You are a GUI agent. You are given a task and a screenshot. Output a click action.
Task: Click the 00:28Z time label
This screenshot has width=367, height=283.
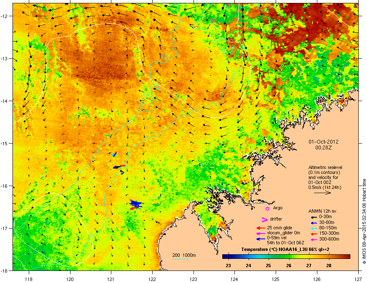324,148
